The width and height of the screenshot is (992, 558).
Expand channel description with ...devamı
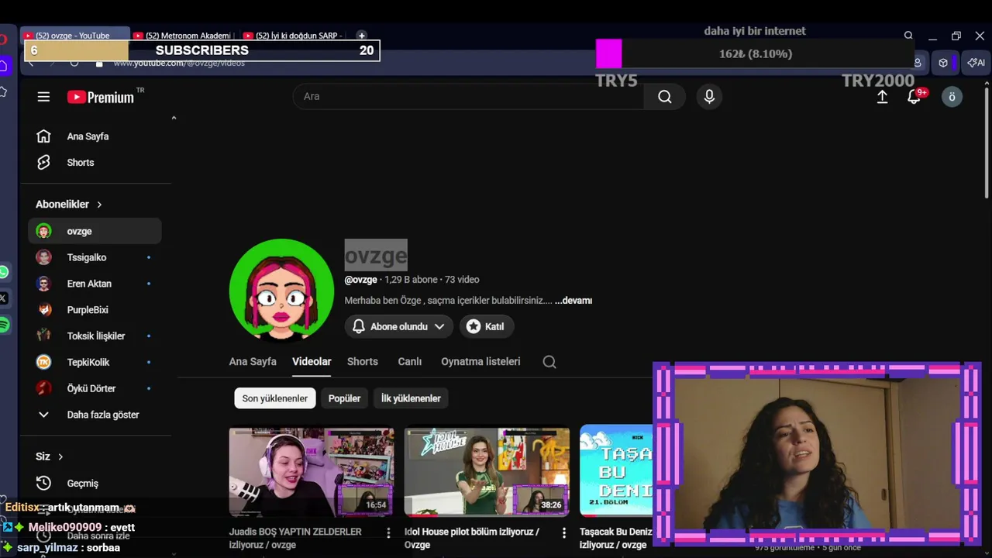click(x=573, y=301)
